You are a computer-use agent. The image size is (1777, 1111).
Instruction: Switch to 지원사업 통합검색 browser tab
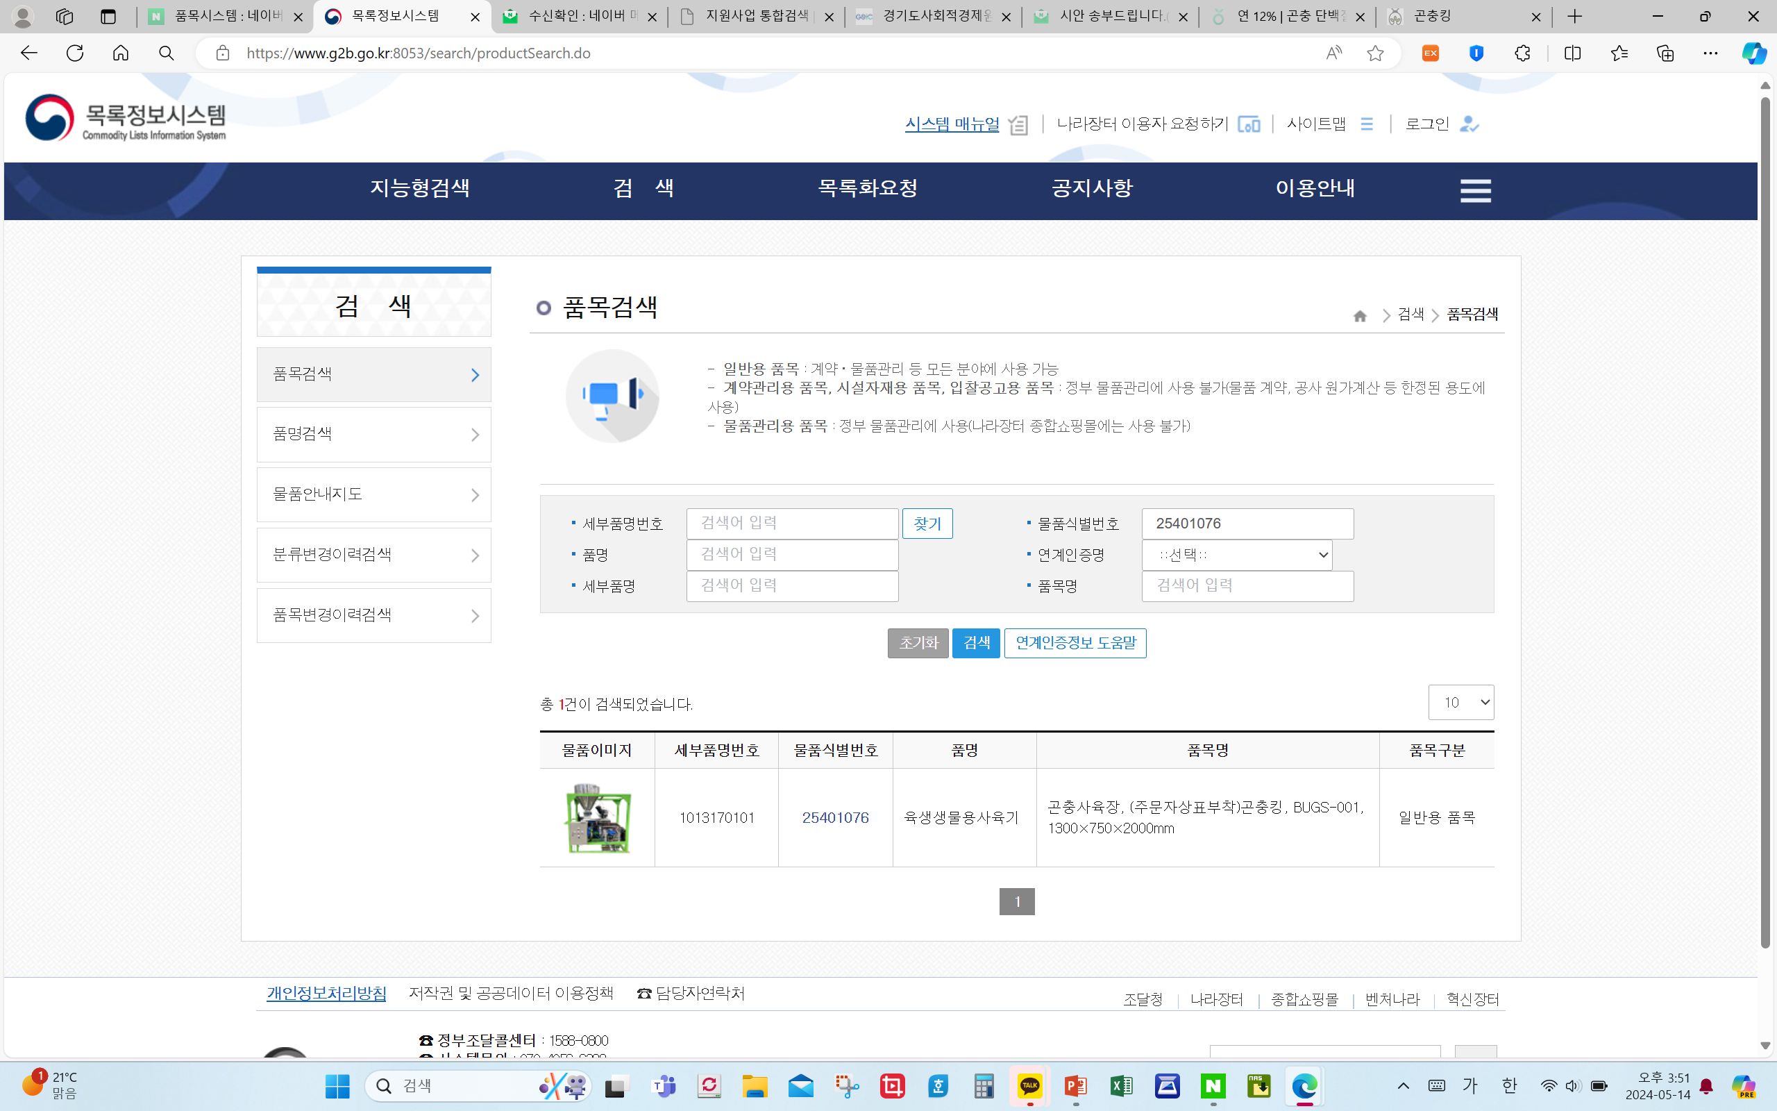pyautogui.click(x=757, y=16)
